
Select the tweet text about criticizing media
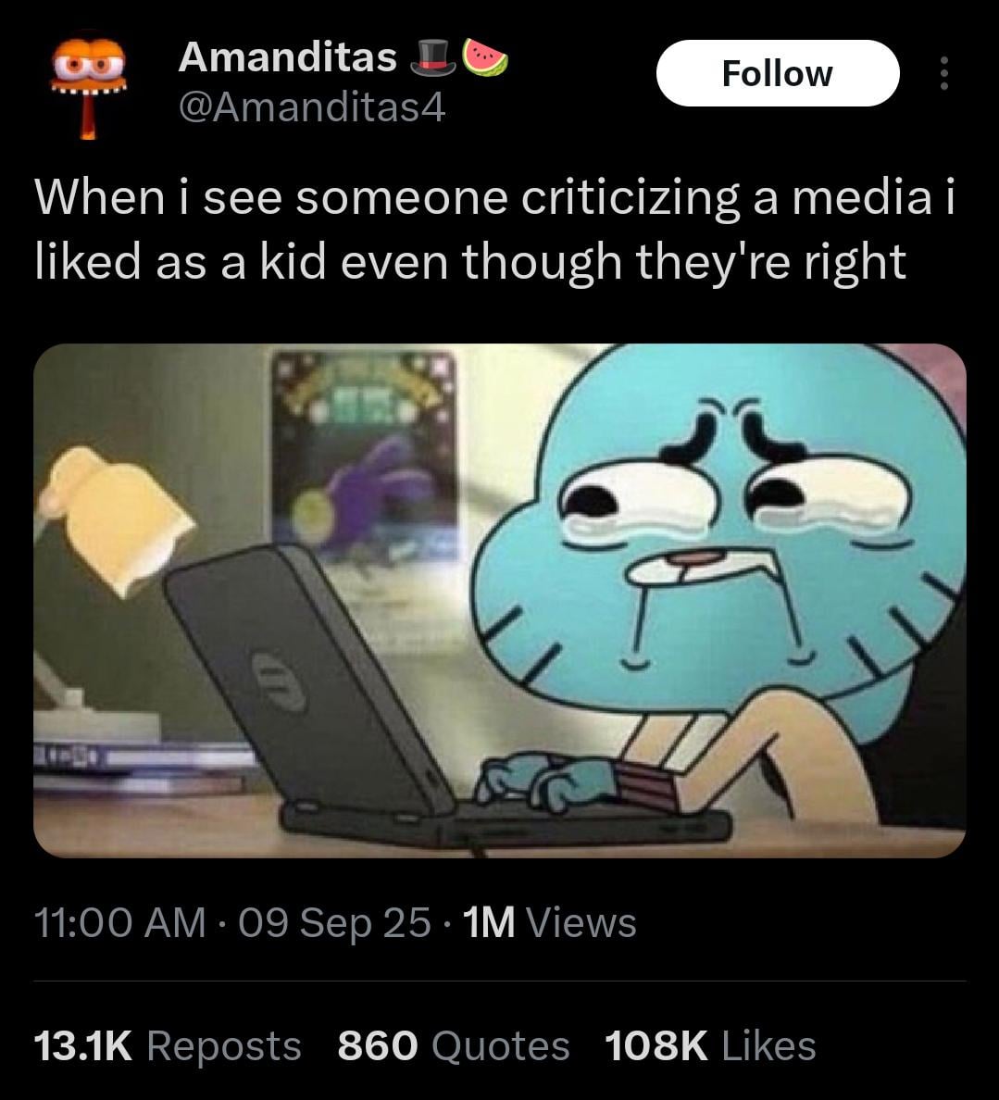coord(494,229)
